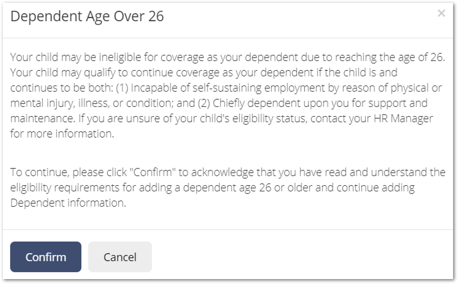Click the "for more information." line

pyautogui.click(x=62, y=134)
